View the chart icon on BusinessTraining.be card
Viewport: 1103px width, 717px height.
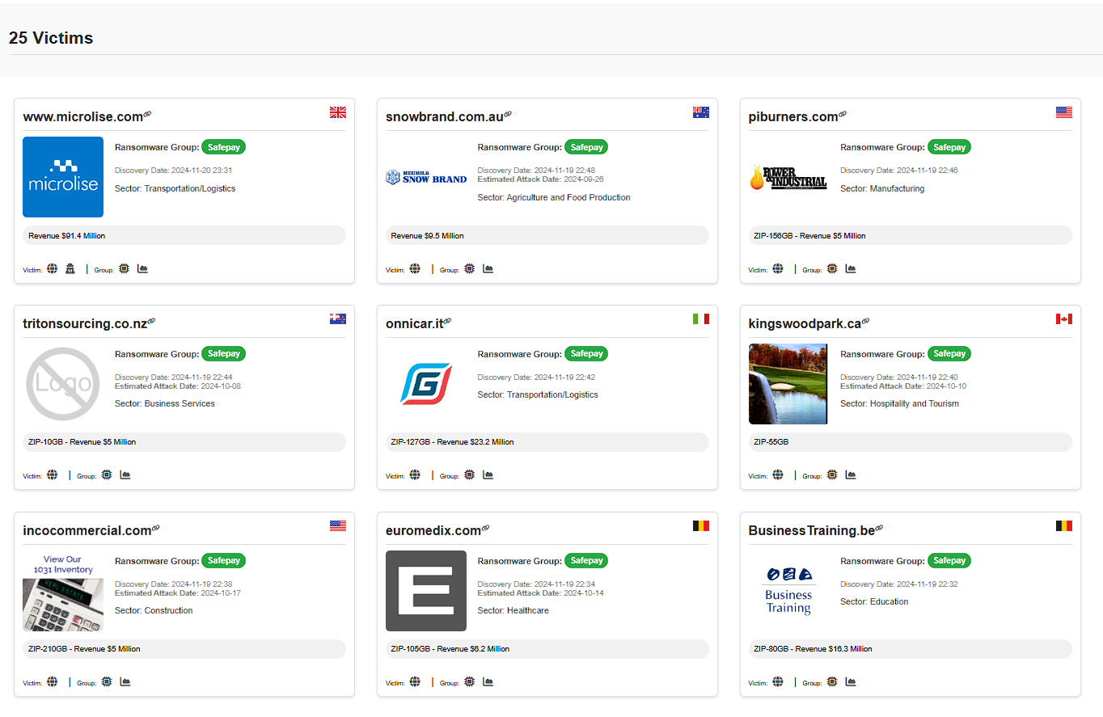click(x=852, y=682)
